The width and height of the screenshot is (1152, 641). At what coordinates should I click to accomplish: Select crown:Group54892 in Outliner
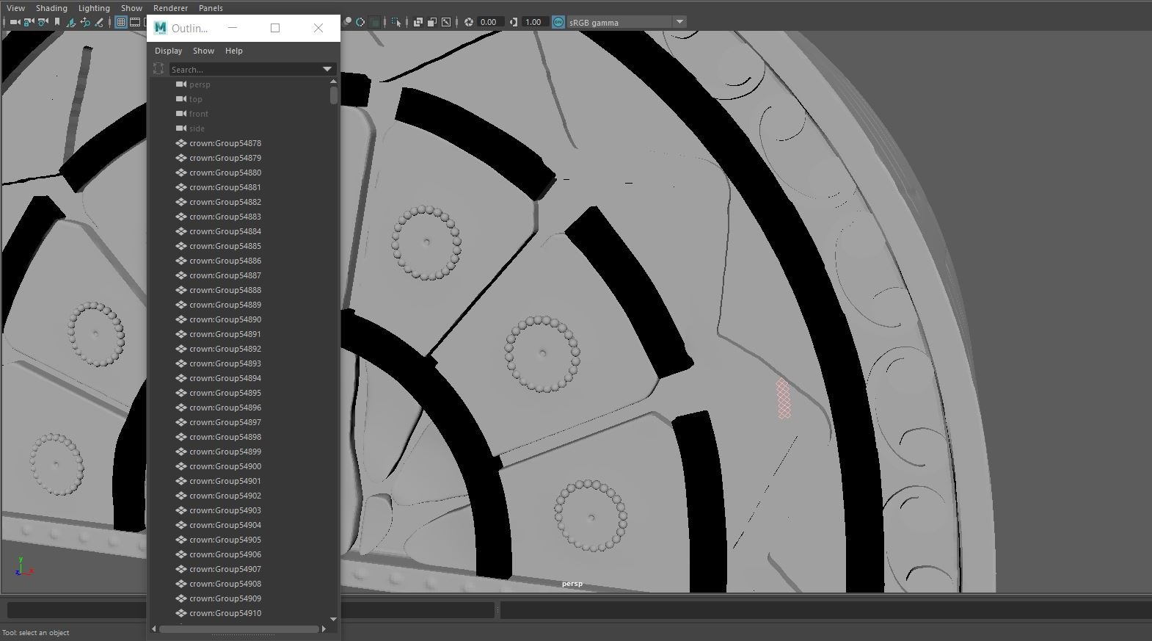(x=225, y=349)
